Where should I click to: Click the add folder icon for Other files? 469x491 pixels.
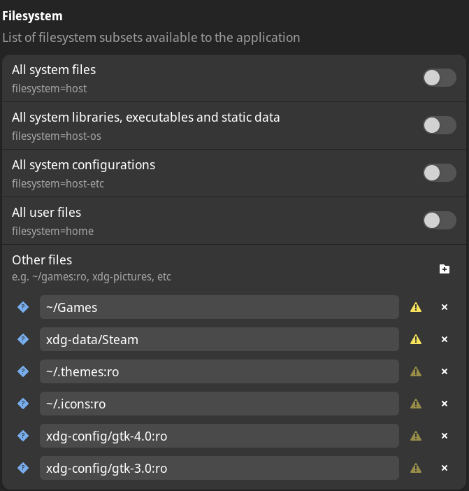(x=445, y=269)
